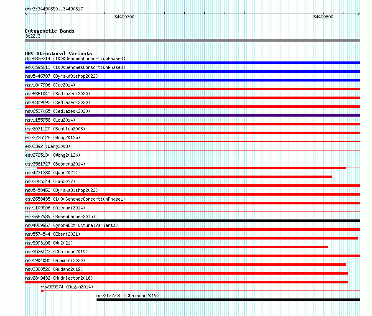The image size is (372, 316).
Task: Open nsv5904085 (Almarri2020) label
Action: [55, 260]
